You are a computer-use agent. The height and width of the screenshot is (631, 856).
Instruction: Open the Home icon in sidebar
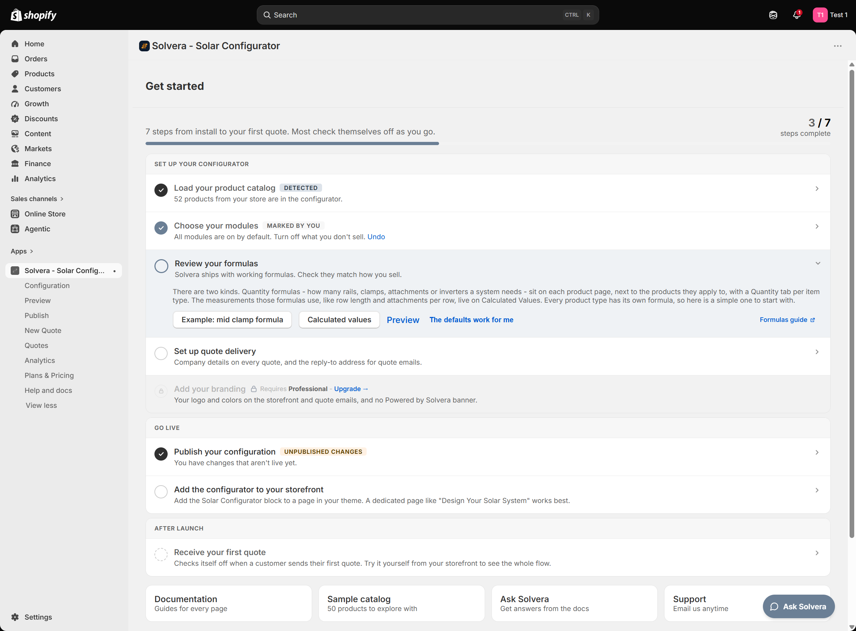(15, 44)
